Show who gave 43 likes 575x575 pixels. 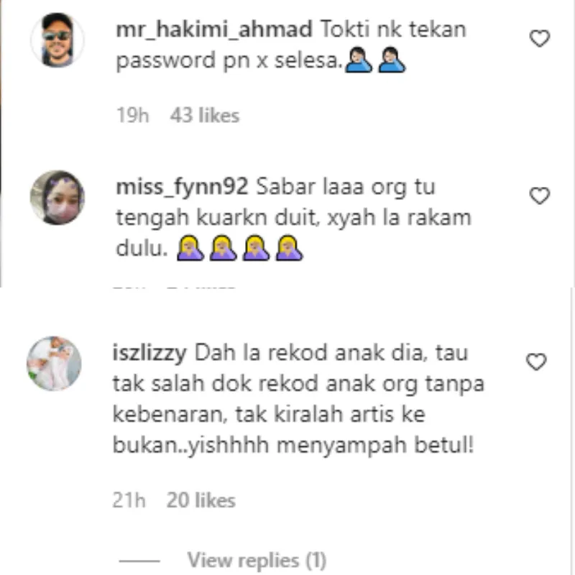coord(205,116)
